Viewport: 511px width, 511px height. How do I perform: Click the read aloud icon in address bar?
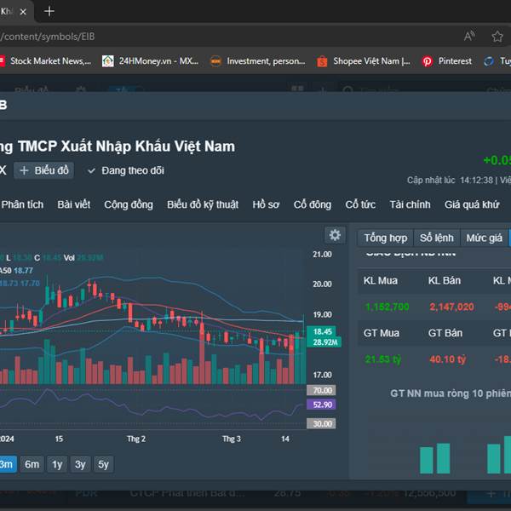point(469,36)
